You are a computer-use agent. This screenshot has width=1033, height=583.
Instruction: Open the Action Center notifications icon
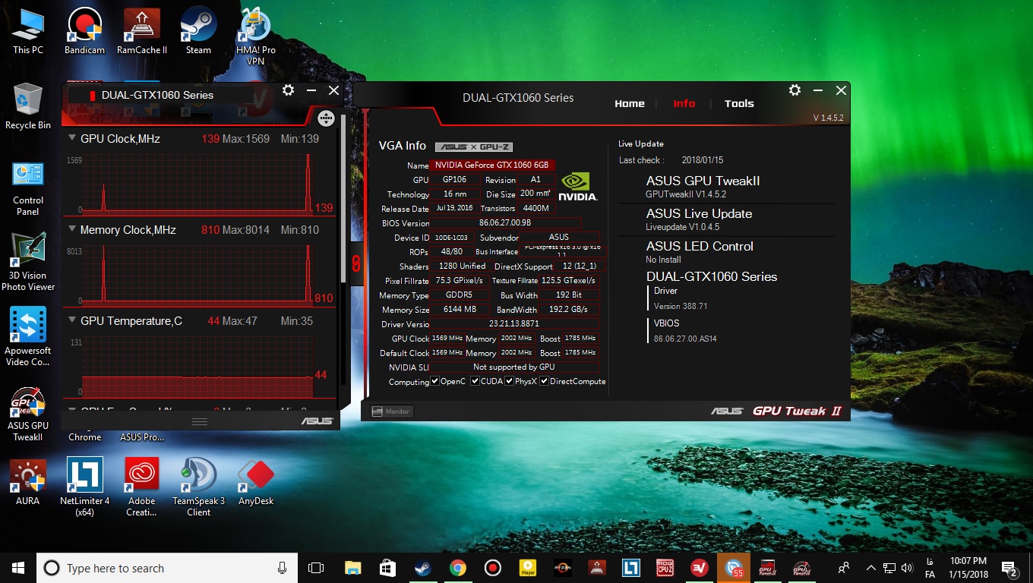point(1009,568)
